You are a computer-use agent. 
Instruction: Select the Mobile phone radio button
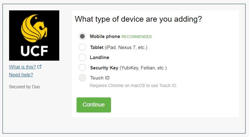coord(82,36)
